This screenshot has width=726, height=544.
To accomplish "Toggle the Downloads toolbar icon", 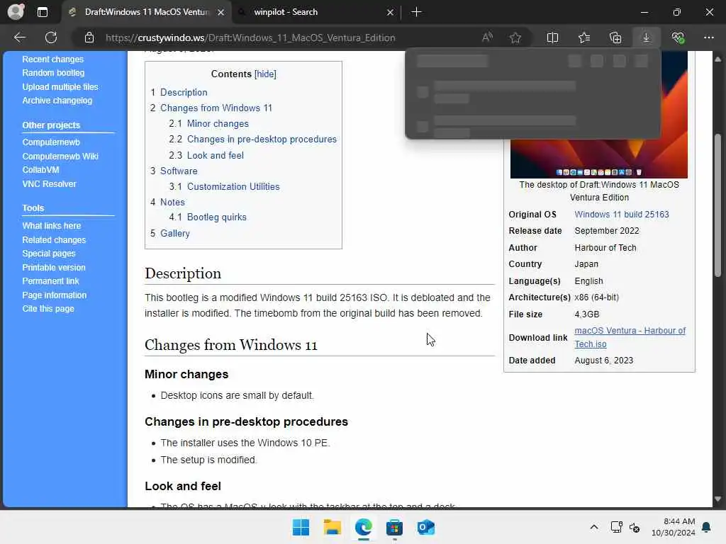I will (x=647, y=38).
